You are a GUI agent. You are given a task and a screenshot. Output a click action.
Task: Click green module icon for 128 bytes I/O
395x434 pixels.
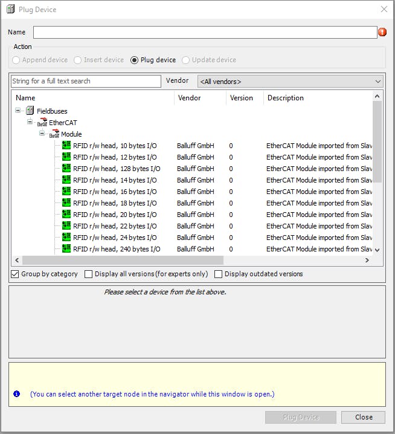pyautogui.click(x=66, y=168)
